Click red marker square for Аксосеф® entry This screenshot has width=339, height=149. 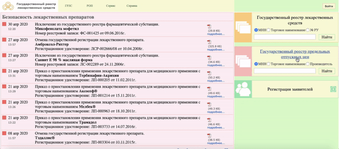tap(4, 87)
